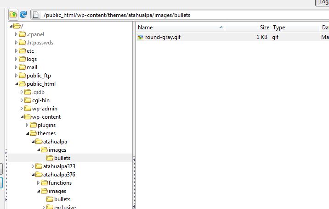Click the wp-admin folder icon
Image resolution: width=329 pixels, height=209 pixels.
[28, 109]
